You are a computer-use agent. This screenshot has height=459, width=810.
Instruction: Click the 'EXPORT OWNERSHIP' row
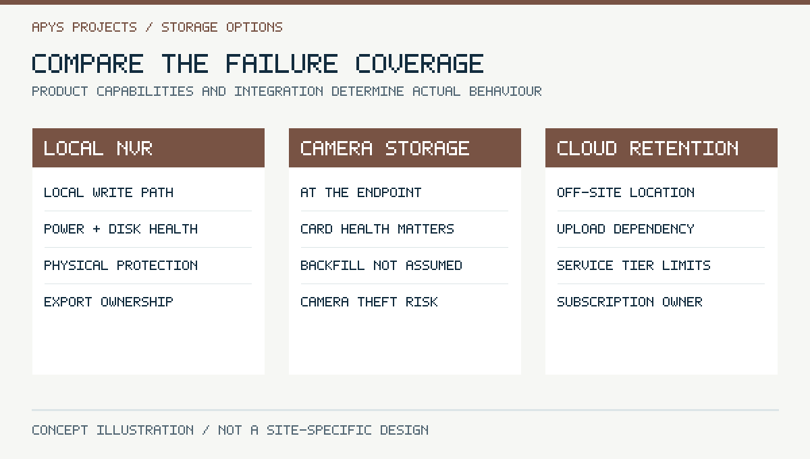click(148, 302)
